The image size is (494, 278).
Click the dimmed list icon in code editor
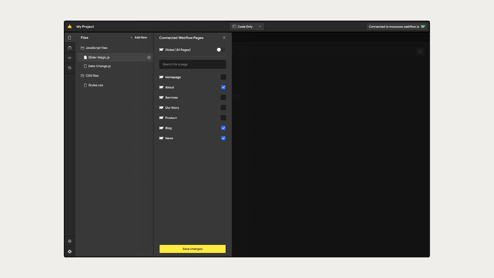pyautogui.click(x=420, y=52)
